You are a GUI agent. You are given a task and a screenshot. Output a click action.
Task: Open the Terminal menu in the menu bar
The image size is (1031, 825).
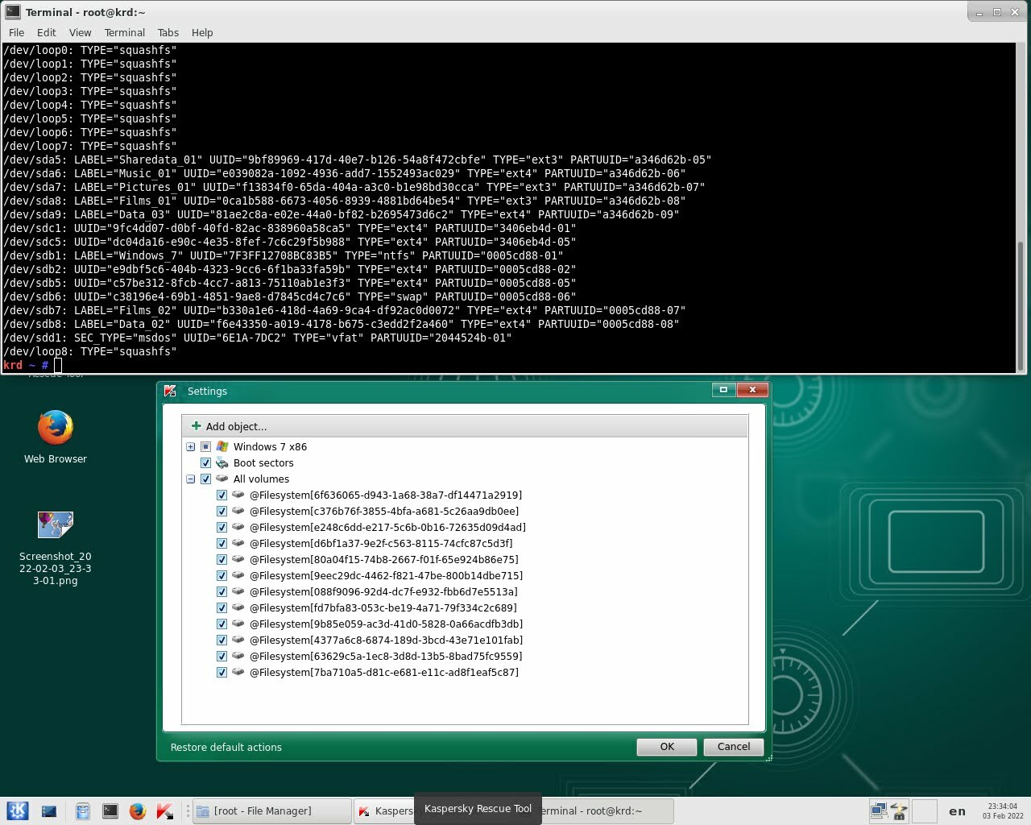(x=124, y=32)
